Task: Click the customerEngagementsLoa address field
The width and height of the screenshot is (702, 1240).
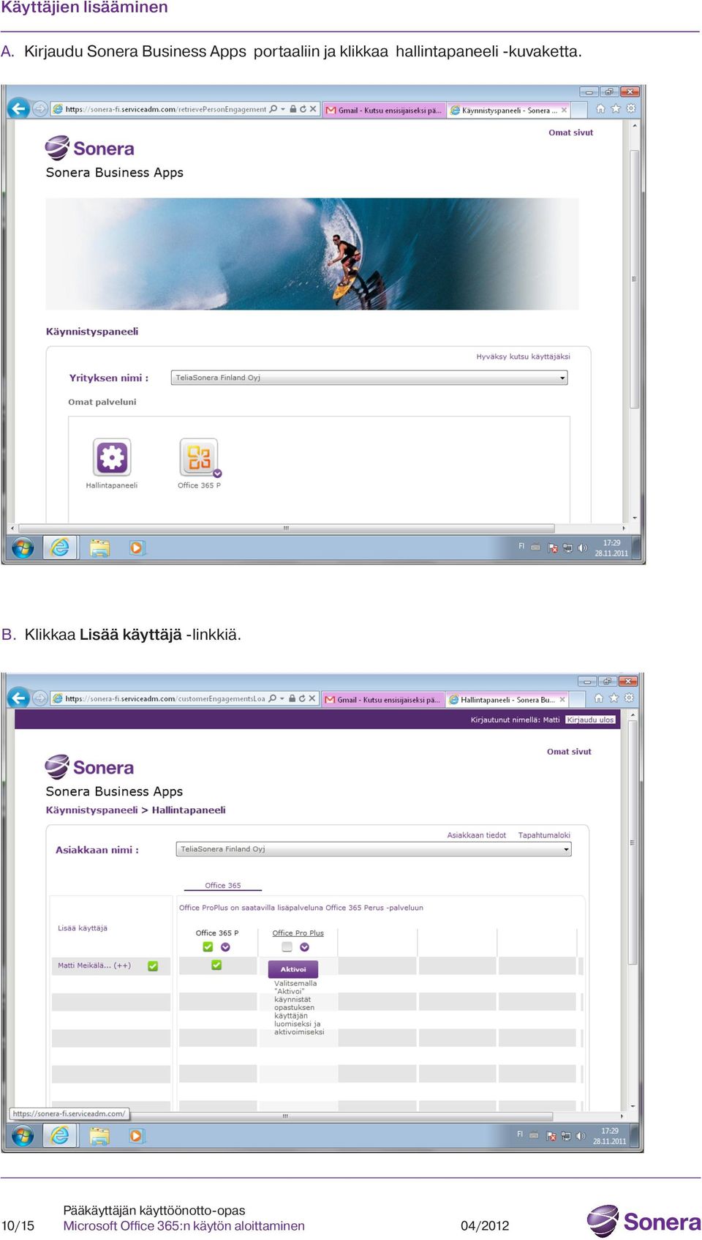Action: click(165, 698)
